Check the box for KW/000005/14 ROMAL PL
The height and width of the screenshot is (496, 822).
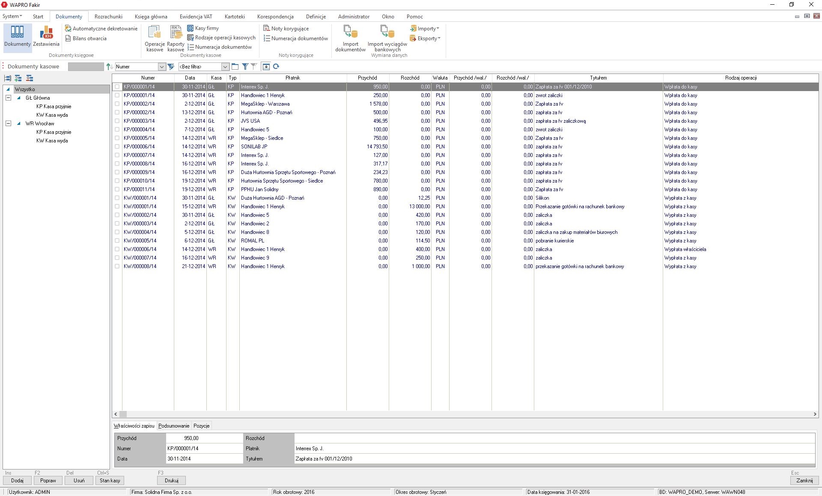pos(117,241)
